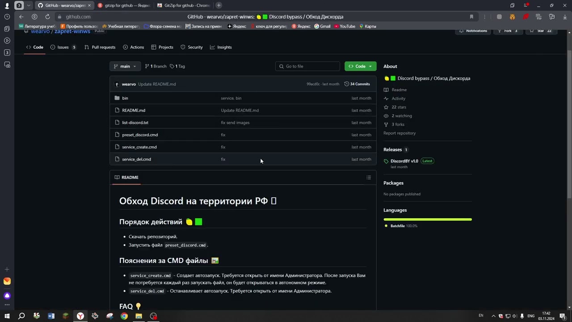572x322 pixels.
Task: Open the YouTube bookmark
Action: [345, 26]
